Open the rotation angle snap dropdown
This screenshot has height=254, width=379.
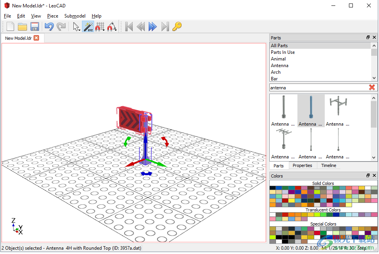click(112, 27)
